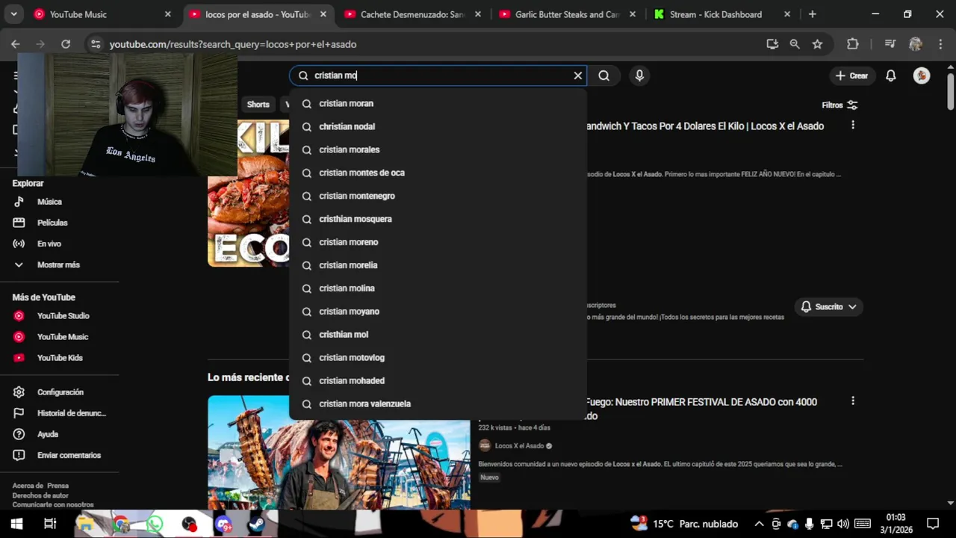Choose suggestion "cristian moyano"

[x=438, y=312]
